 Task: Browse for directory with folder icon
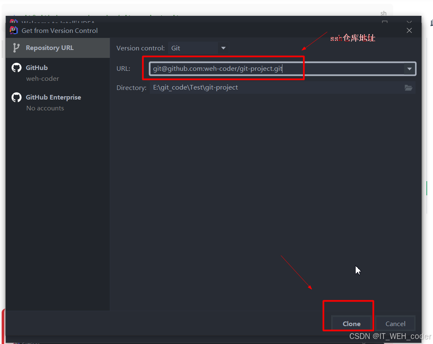[x=408, y=88]
